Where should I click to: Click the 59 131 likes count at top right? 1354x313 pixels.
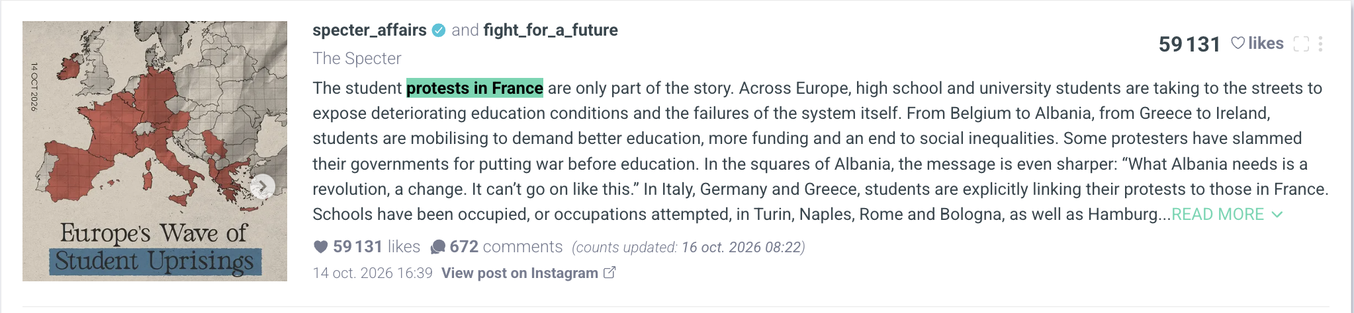coord(1189,44)
